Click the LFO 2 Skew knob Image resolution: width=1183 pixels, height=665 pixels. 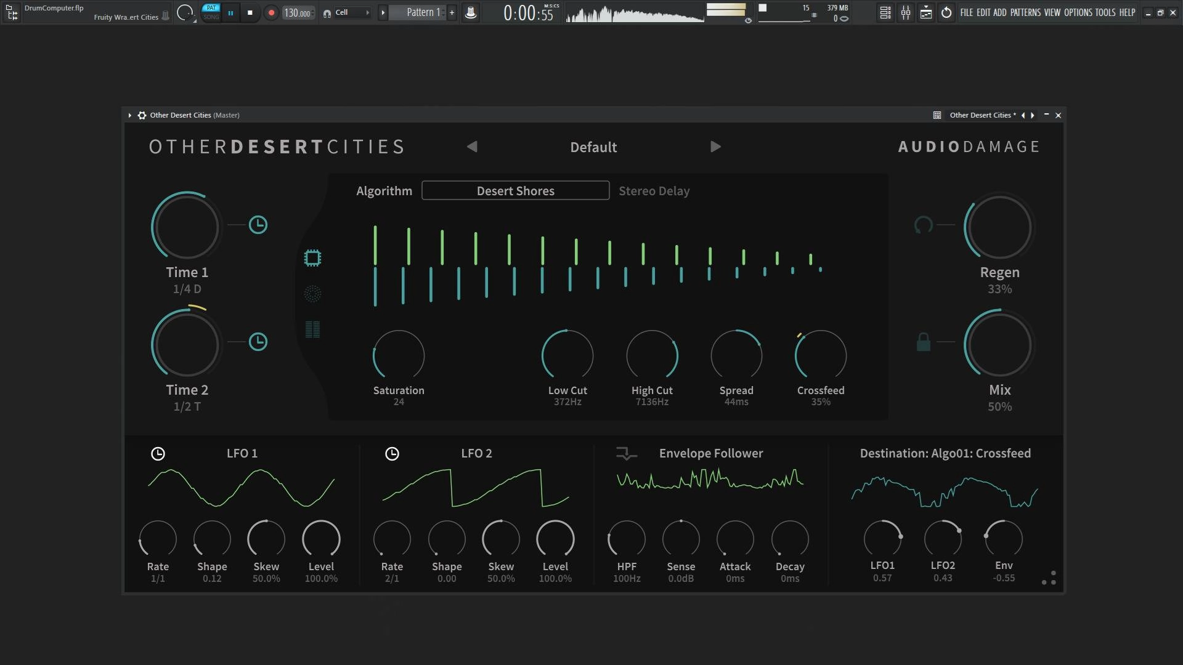501,539
